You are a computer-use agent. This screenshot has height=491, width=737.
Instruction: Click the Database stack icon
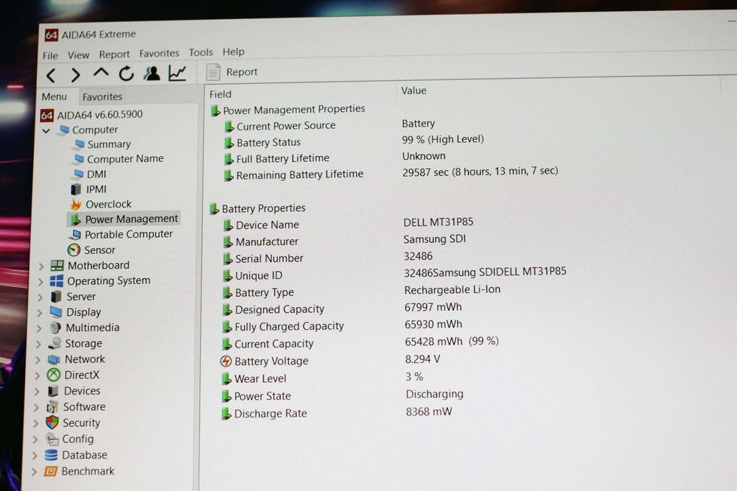(x=51, y=456)
